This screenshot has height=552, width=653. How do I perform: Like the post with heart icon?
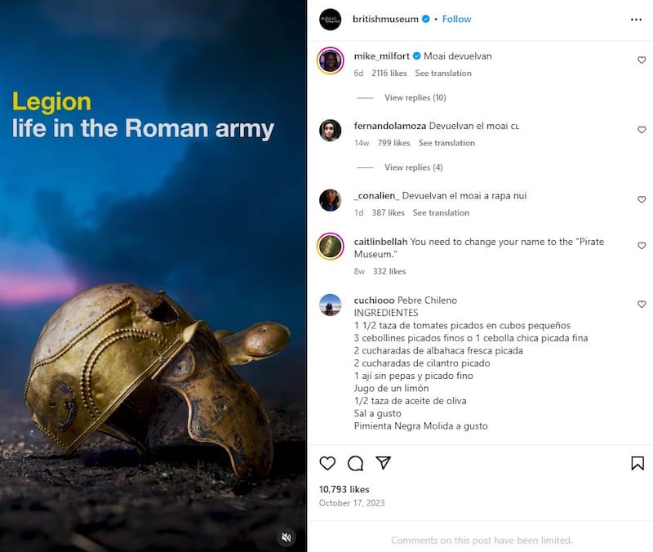click(327, 463)
